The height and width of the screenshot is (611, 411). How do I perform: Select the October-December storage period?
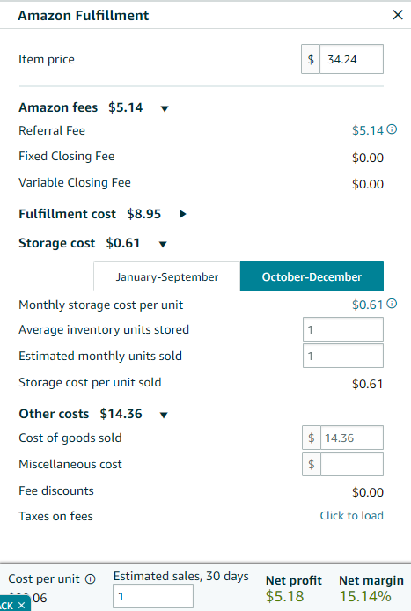click(x=312, y=276)
